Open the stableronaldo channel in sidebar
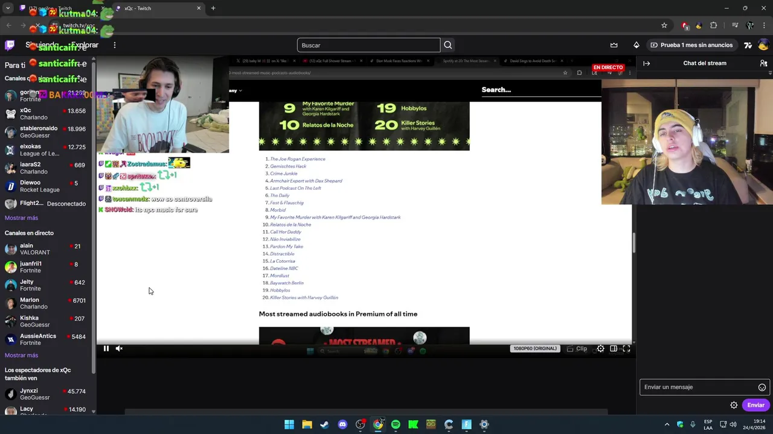 [46, 132]
